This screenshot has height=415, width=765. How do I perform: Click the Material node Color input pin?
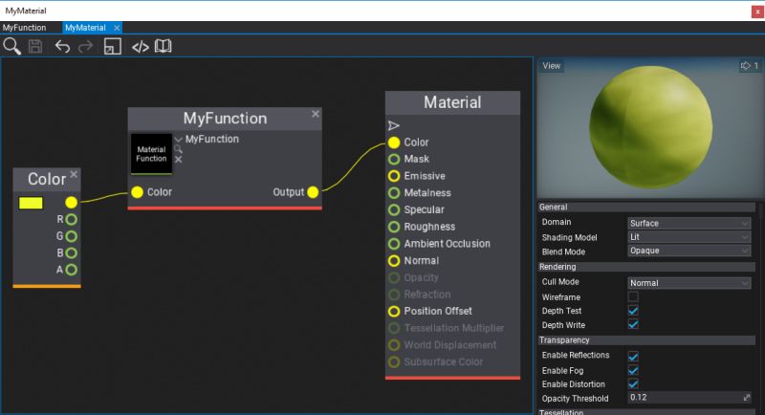[394, 142]
